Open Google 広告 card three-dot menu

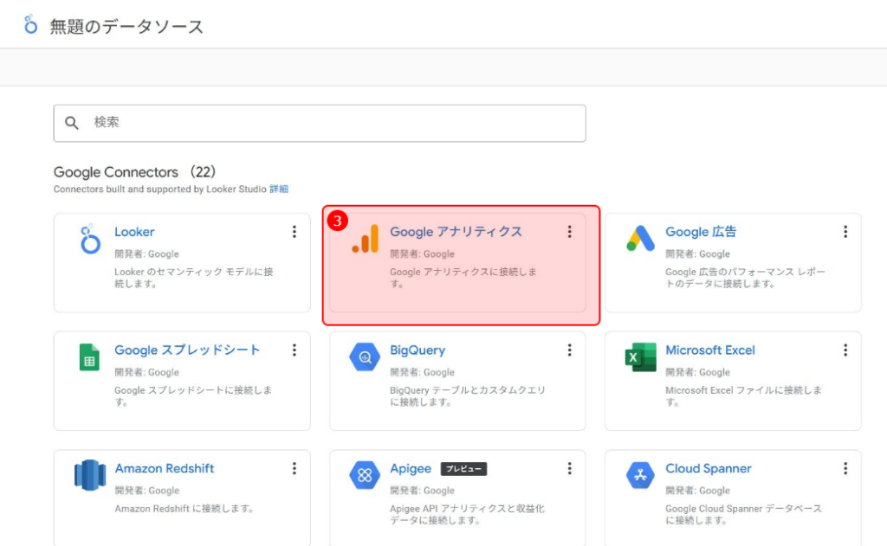click(845, 232)
